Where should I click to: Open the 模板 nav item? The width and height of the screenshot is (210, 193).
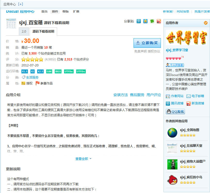tap(66, 12)
